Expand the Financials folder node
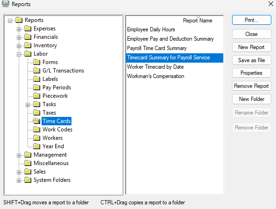Image resolution: width=276 pixels, height=209 pixels. (19, 37)
